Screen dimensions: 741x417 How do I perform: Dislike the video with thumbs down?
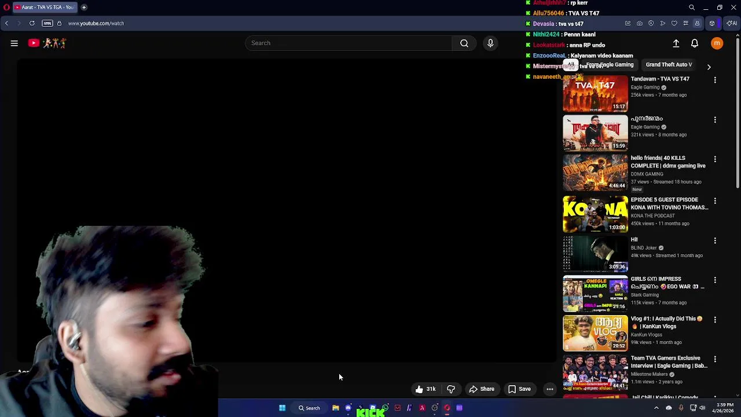pos(451,389)
